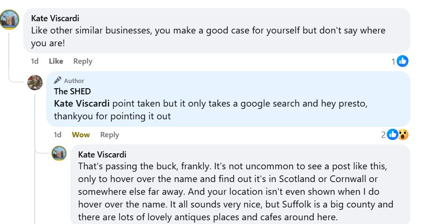Image resolution: width=433 pixels, height=224 pixels.
Task: Click the Author pencil badge icon
Action: click(58, 80)
